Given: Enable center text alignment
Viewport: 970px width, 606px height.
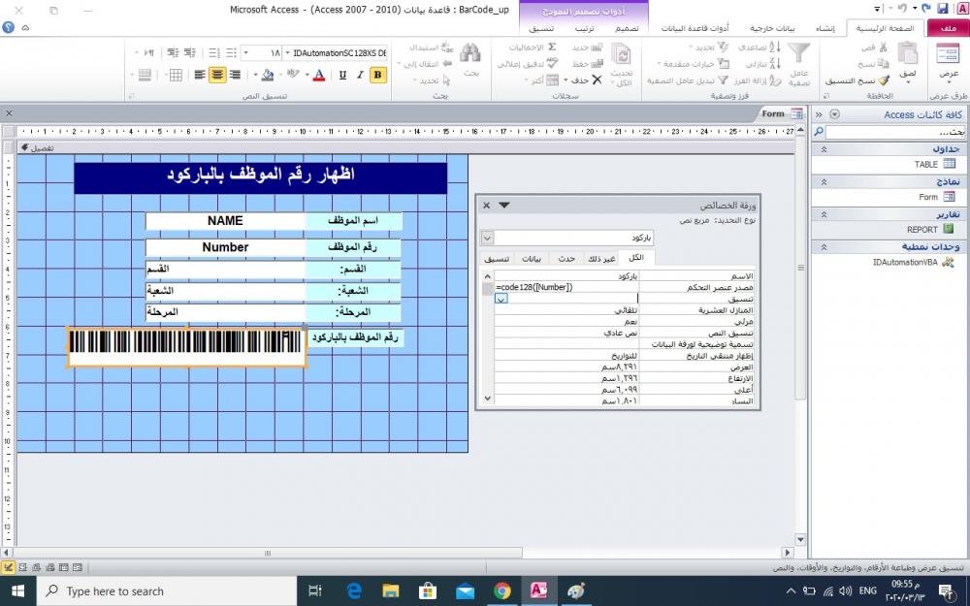Looking at the screenshot, I should 217,75.
